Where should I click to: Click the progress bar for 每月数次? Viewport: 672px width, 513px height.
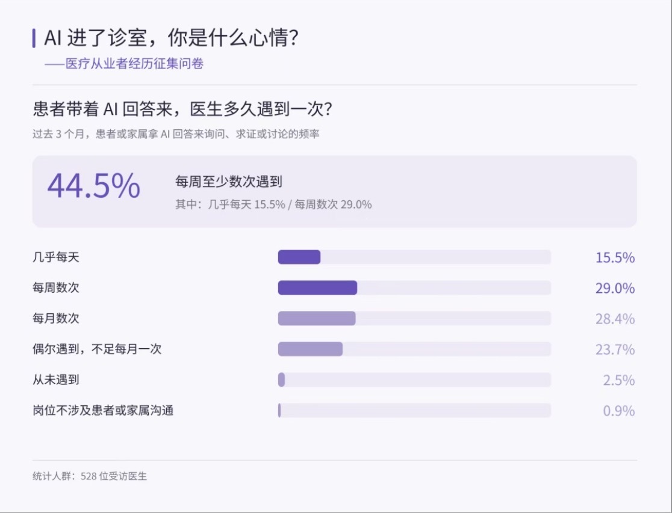pos(414,319)
